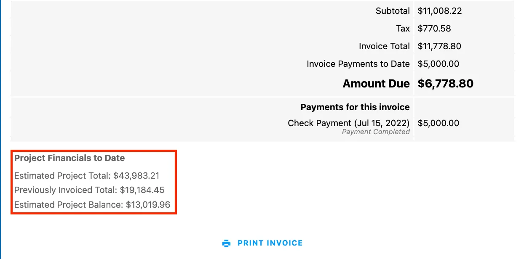Click the Invoice Payments to Date $5,000.00 amount
524x259 pixels.
click(x=438, y=64)
